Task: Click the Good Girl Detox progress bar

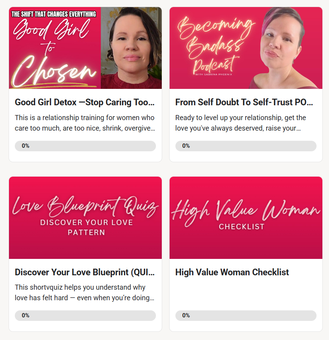Action: pos(85,146)
